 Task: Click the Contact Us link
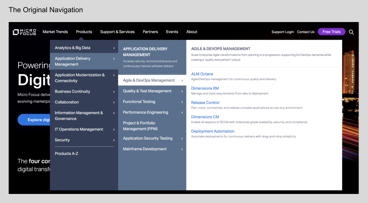coord(306,32)
